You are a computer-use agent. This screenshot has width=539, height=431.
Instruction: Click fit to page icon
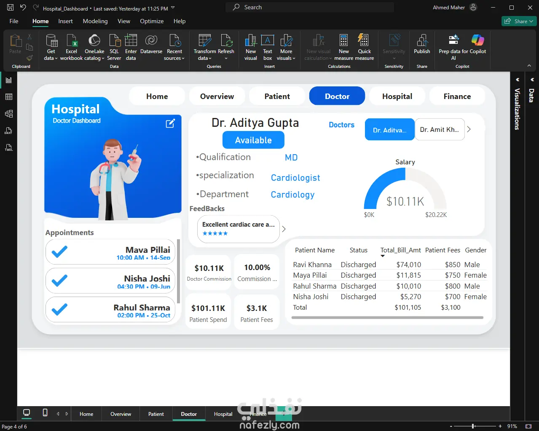coord(528,426)
